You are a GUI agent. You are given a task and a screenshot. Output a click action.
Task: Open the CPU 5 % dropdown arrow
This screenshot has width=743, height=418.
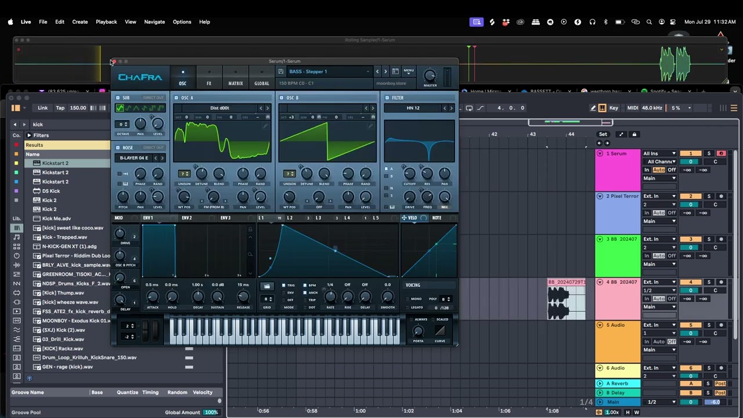(x=689, y=108)
